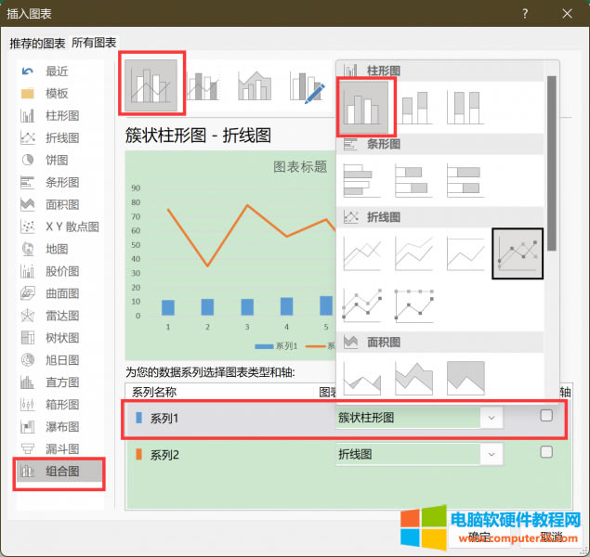Image resolution: width=590 pixels, height=557 pixels.
Task: Choose line with markers chart icon
Action: (x=517, y=253)
